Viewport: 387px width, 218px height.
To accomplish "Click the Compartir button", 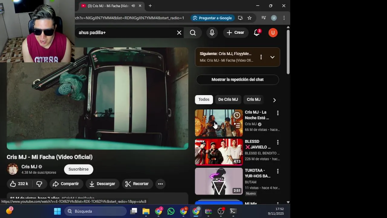I will (66, 184).
